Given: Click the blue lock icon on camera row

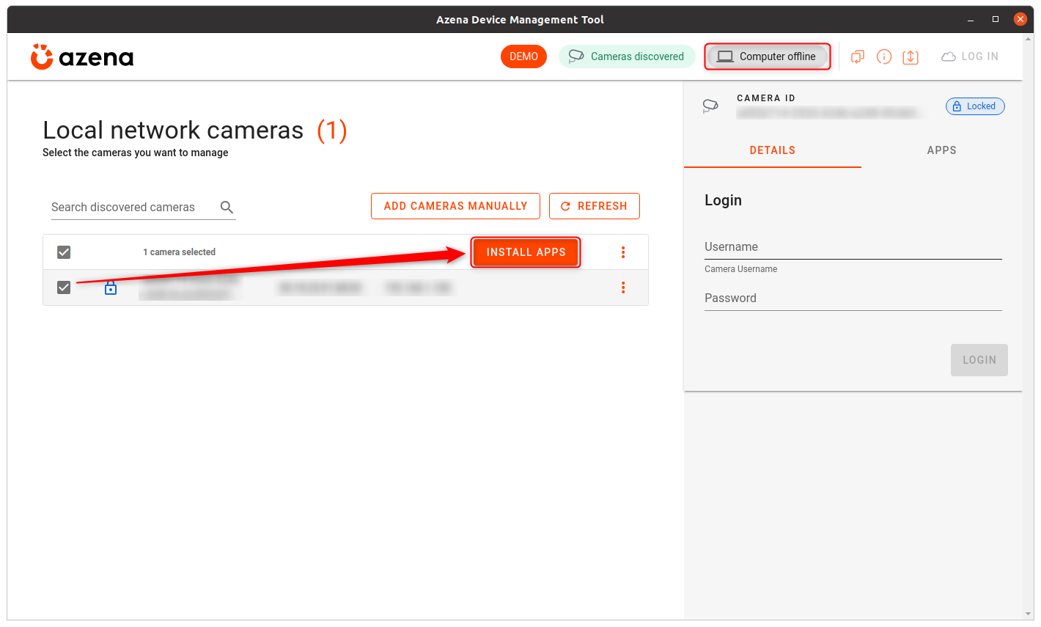Looking at the screenshot, I should pos(111,287).
